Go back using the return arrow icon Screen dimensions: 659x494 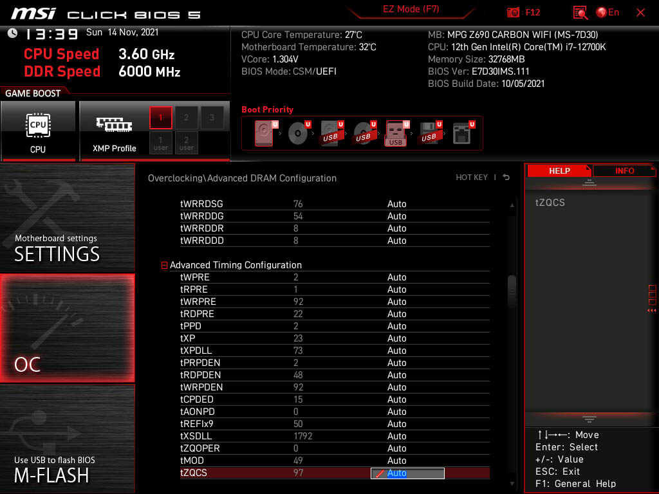click(x=506, y=178)
